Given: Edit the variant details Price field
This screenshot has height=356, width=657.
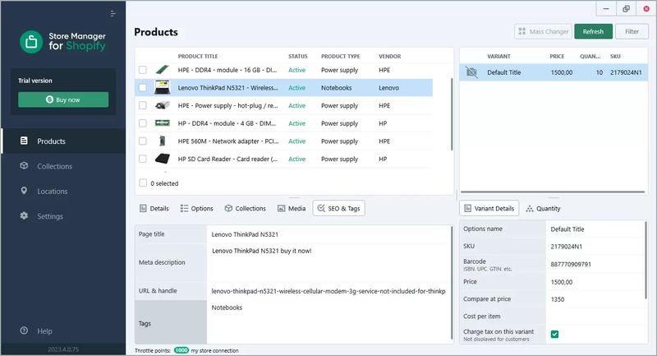Looking at the screenshot, I should coord(595,282).
